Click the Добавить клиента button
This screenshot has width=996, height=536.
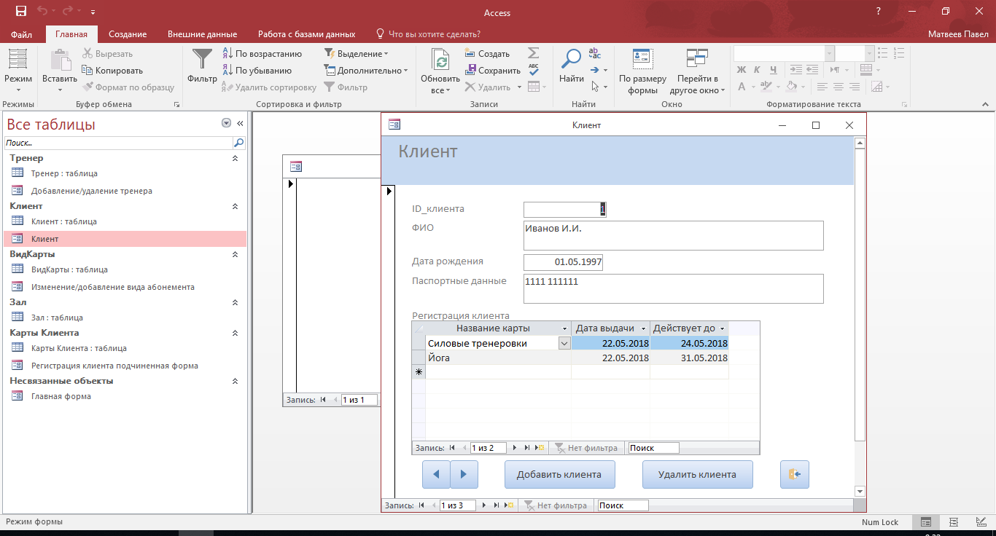point(559,474)
